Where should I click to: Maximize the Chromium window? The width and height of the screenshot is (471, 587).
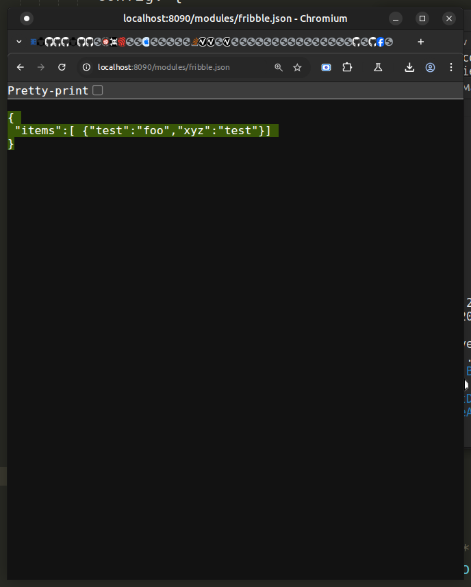coord(422,18)
